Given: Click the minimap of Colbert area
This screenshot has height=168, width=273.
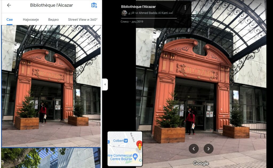Looking at the screenshot, I should [125, 149].
